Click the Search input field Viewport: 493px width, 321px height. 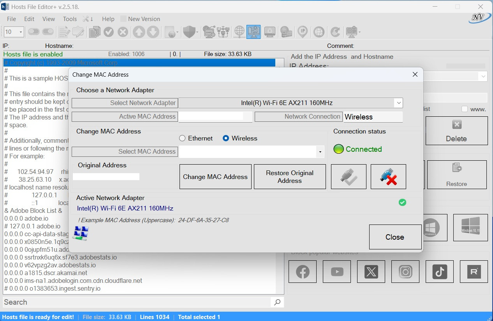coord(136,302)
